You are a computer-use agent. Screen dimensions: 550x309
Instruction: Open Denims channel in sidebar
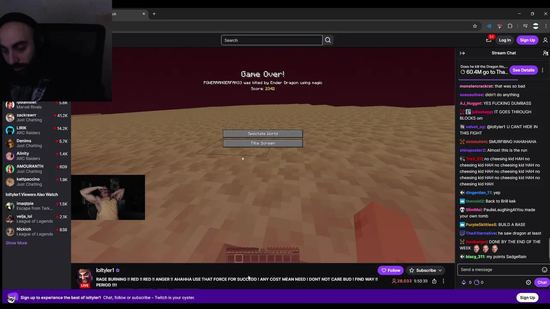[36, 143]
